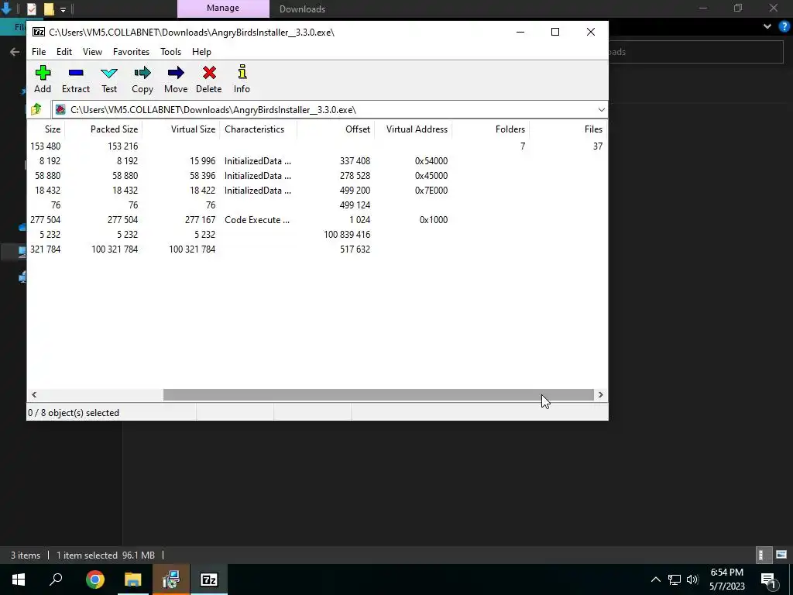Sort by Size column header
The width and height of the screenshot is (793, 595).
point(46,129)
